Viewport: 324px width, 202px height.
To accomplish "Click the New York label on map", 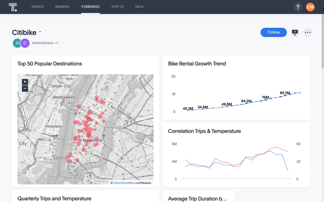I will tap(93, 140).
